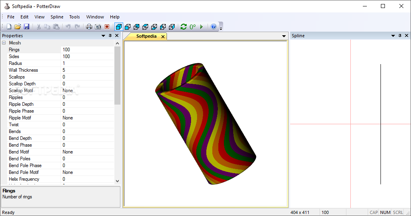Image resolution: width=411 pixels, height=216 pixels.
Task: Click the Undo arrow icon
Action: (x=68, y=27)
